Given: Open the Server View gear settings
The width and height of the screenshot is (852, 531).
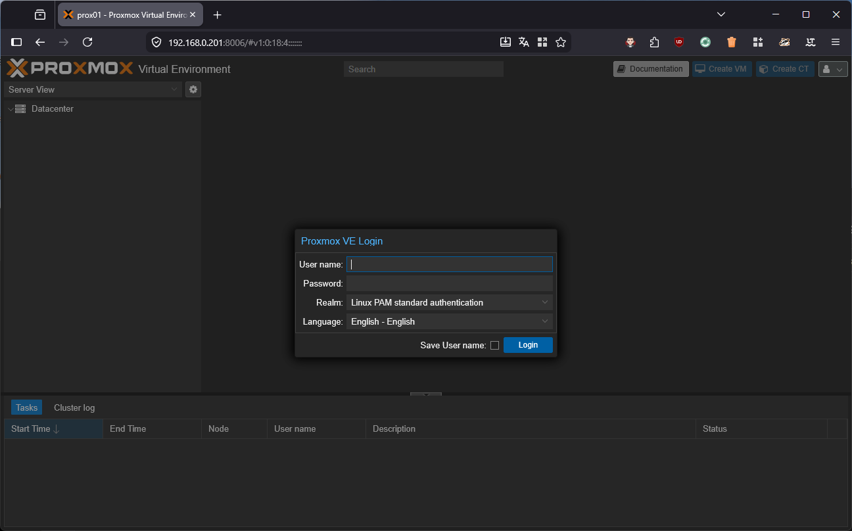Looking at the screenshot, I should click(193, 89).
